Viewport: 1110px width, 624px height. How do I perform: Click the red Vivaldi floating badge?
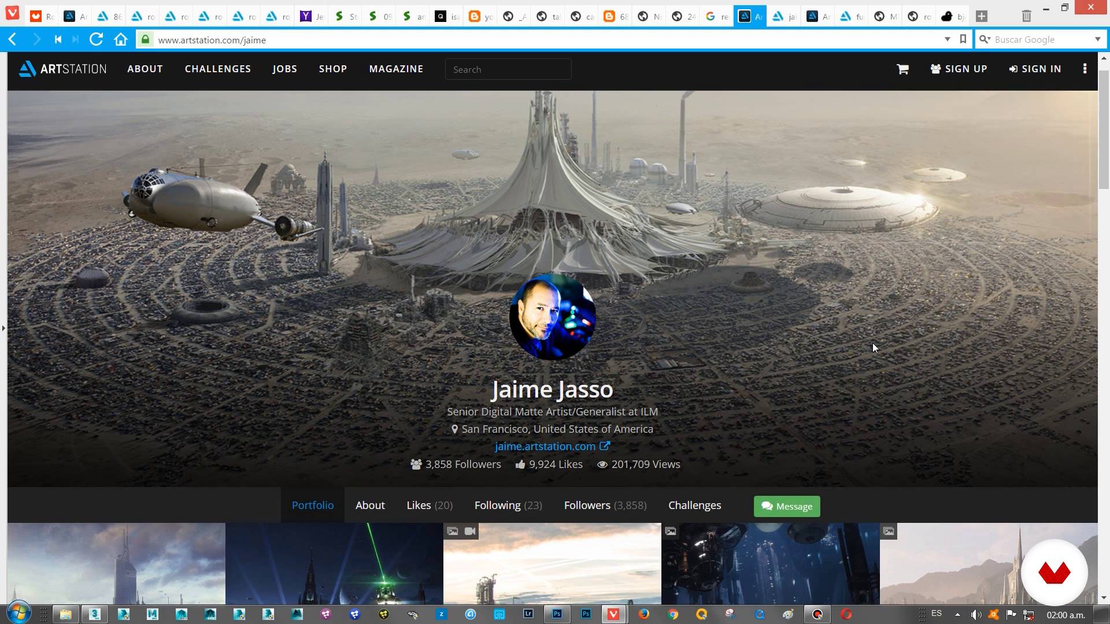pyautogui.click(x=1054, y=573)
